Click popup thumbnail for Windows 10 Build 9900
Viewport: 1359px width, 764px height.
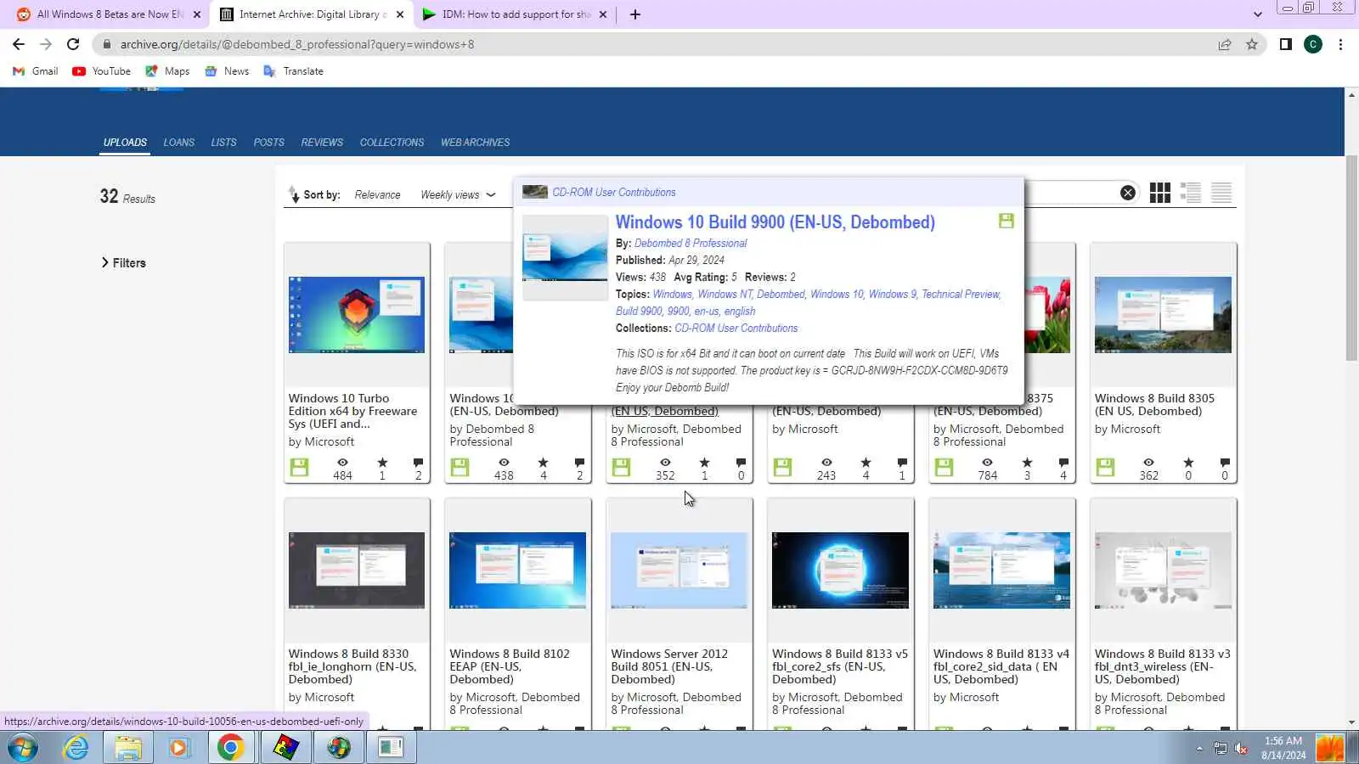coord(565,257)
